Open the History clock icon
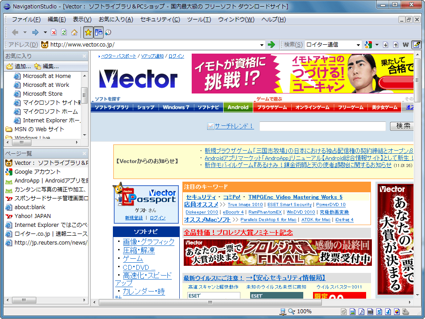Screen dimensions: 425x319 click(108, 32)
